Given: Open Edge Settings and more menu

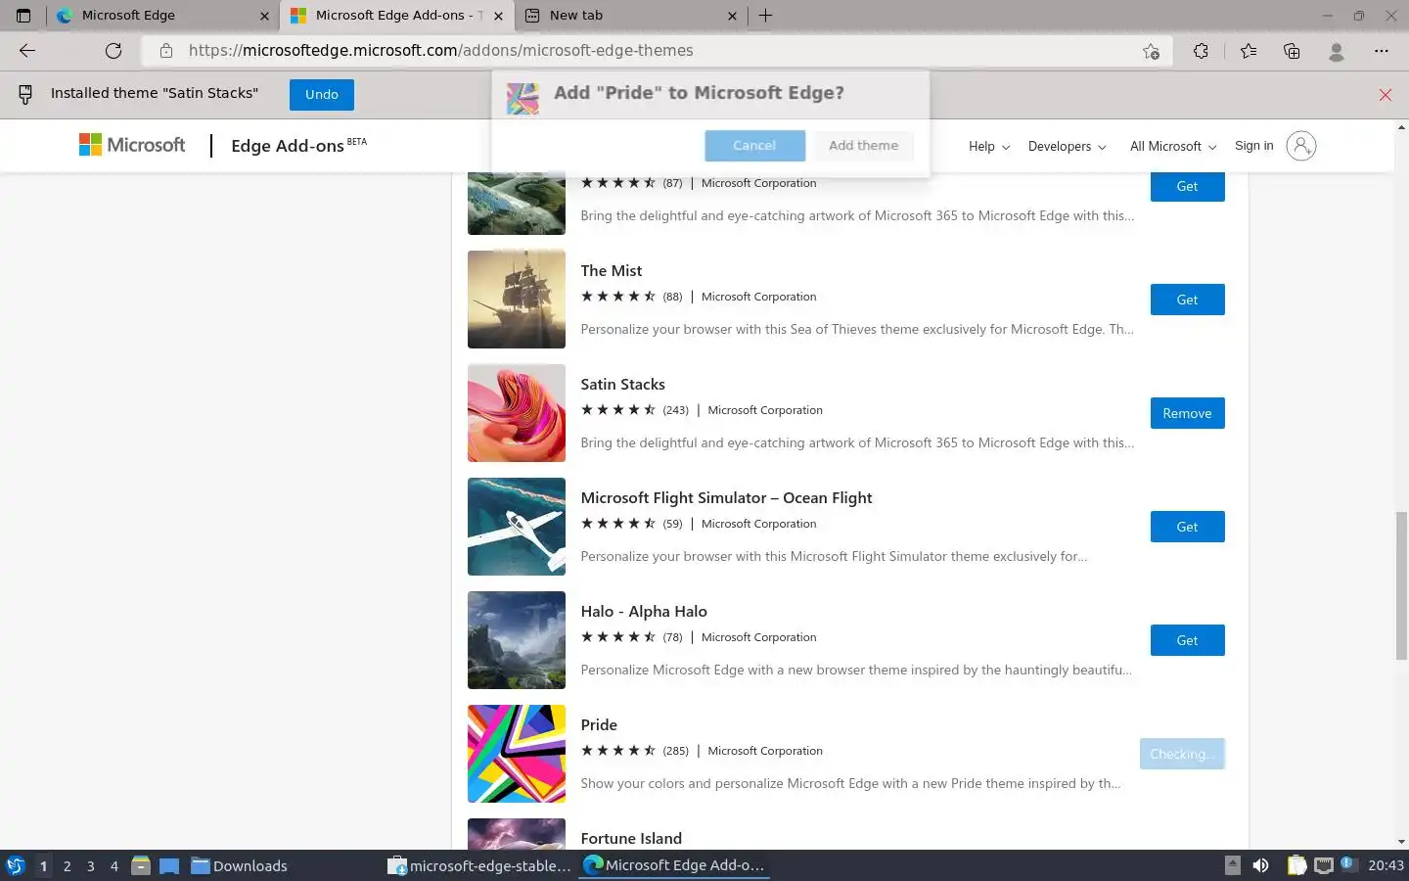Looking at the screenshot, I should 1381,51.
